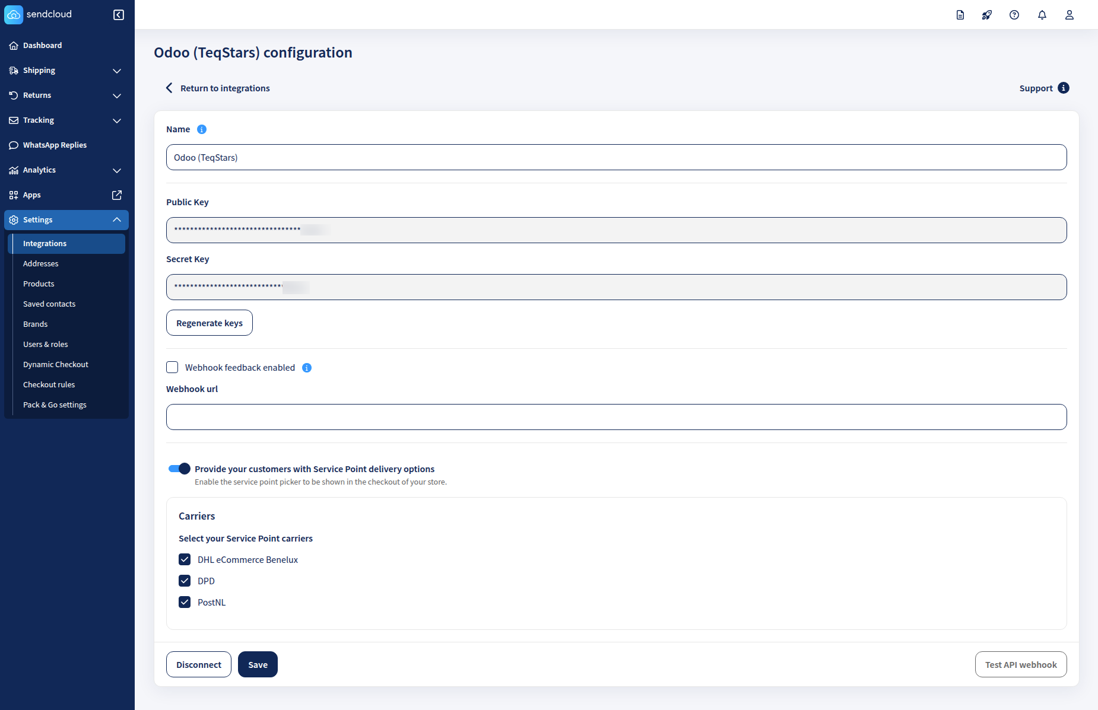
Task: Click the Support info icon
Action: [1064, 88]
